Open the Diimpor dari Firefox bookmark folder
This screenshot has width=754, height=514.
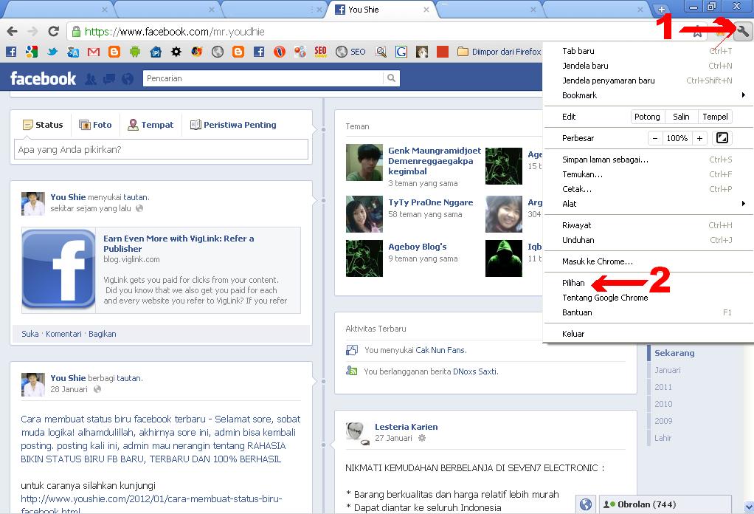(x=499, y=52)
